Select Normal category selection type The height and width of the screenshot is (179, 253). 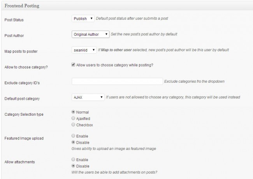click(73, 112)
